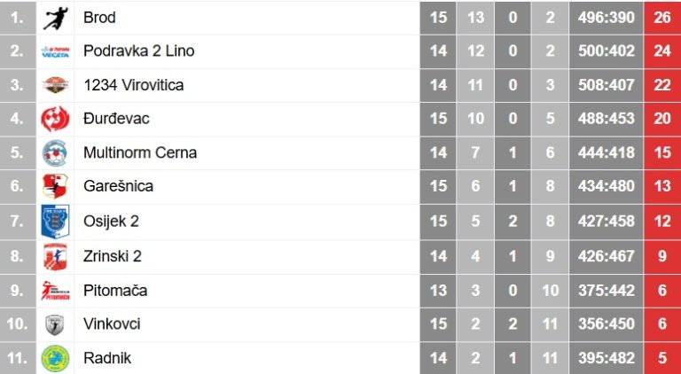Open the Brod team name

tap(99, 18)
